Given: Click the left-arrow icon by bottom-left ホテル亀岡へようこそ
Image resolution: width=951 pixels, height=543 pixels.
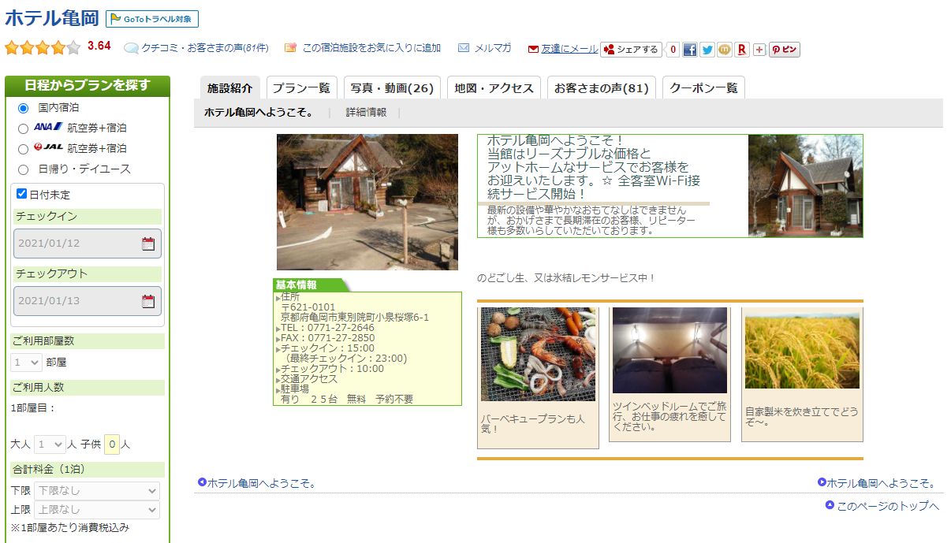Looking at the screenshot, I should click(202, 482).
